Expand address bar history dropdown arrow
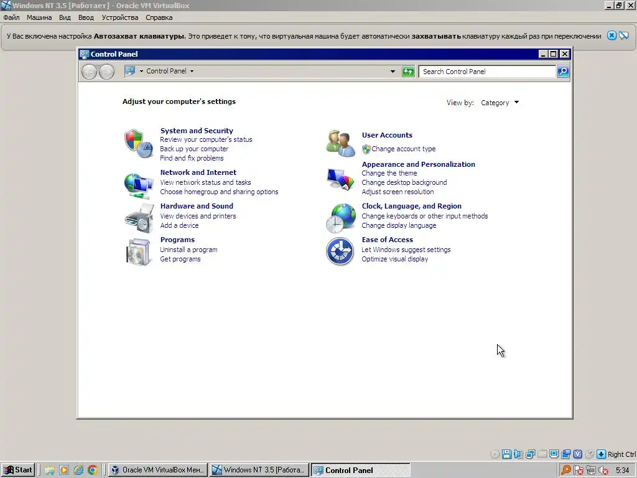The width and height of the screenshot is (637, 478). (x=393, y=72)
